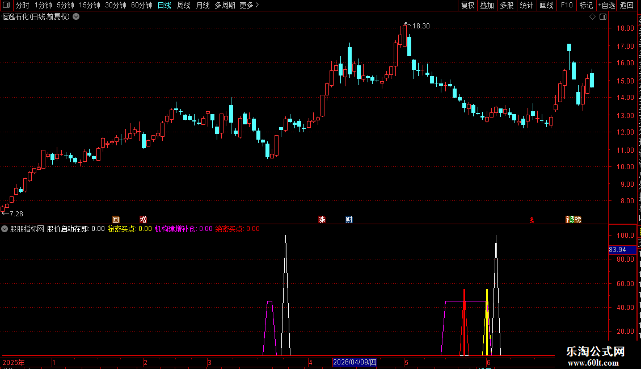Select the 1分钟 period

pyautogui.click(x=43, y=5)
